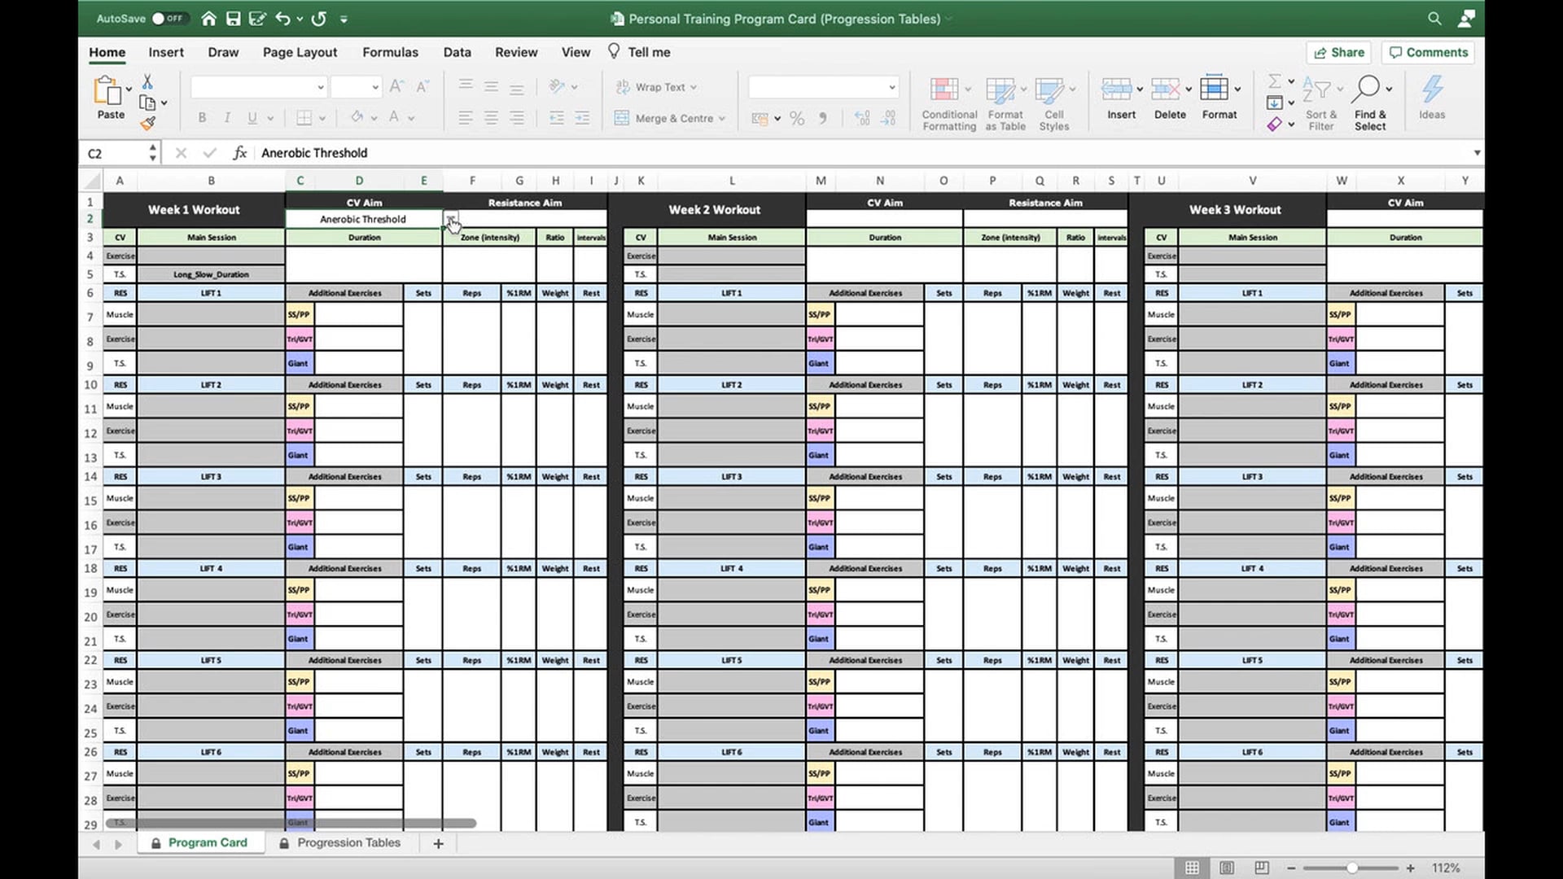Click the Copy icon
The height and width of the screenshot is (879, 1563).
147,103
